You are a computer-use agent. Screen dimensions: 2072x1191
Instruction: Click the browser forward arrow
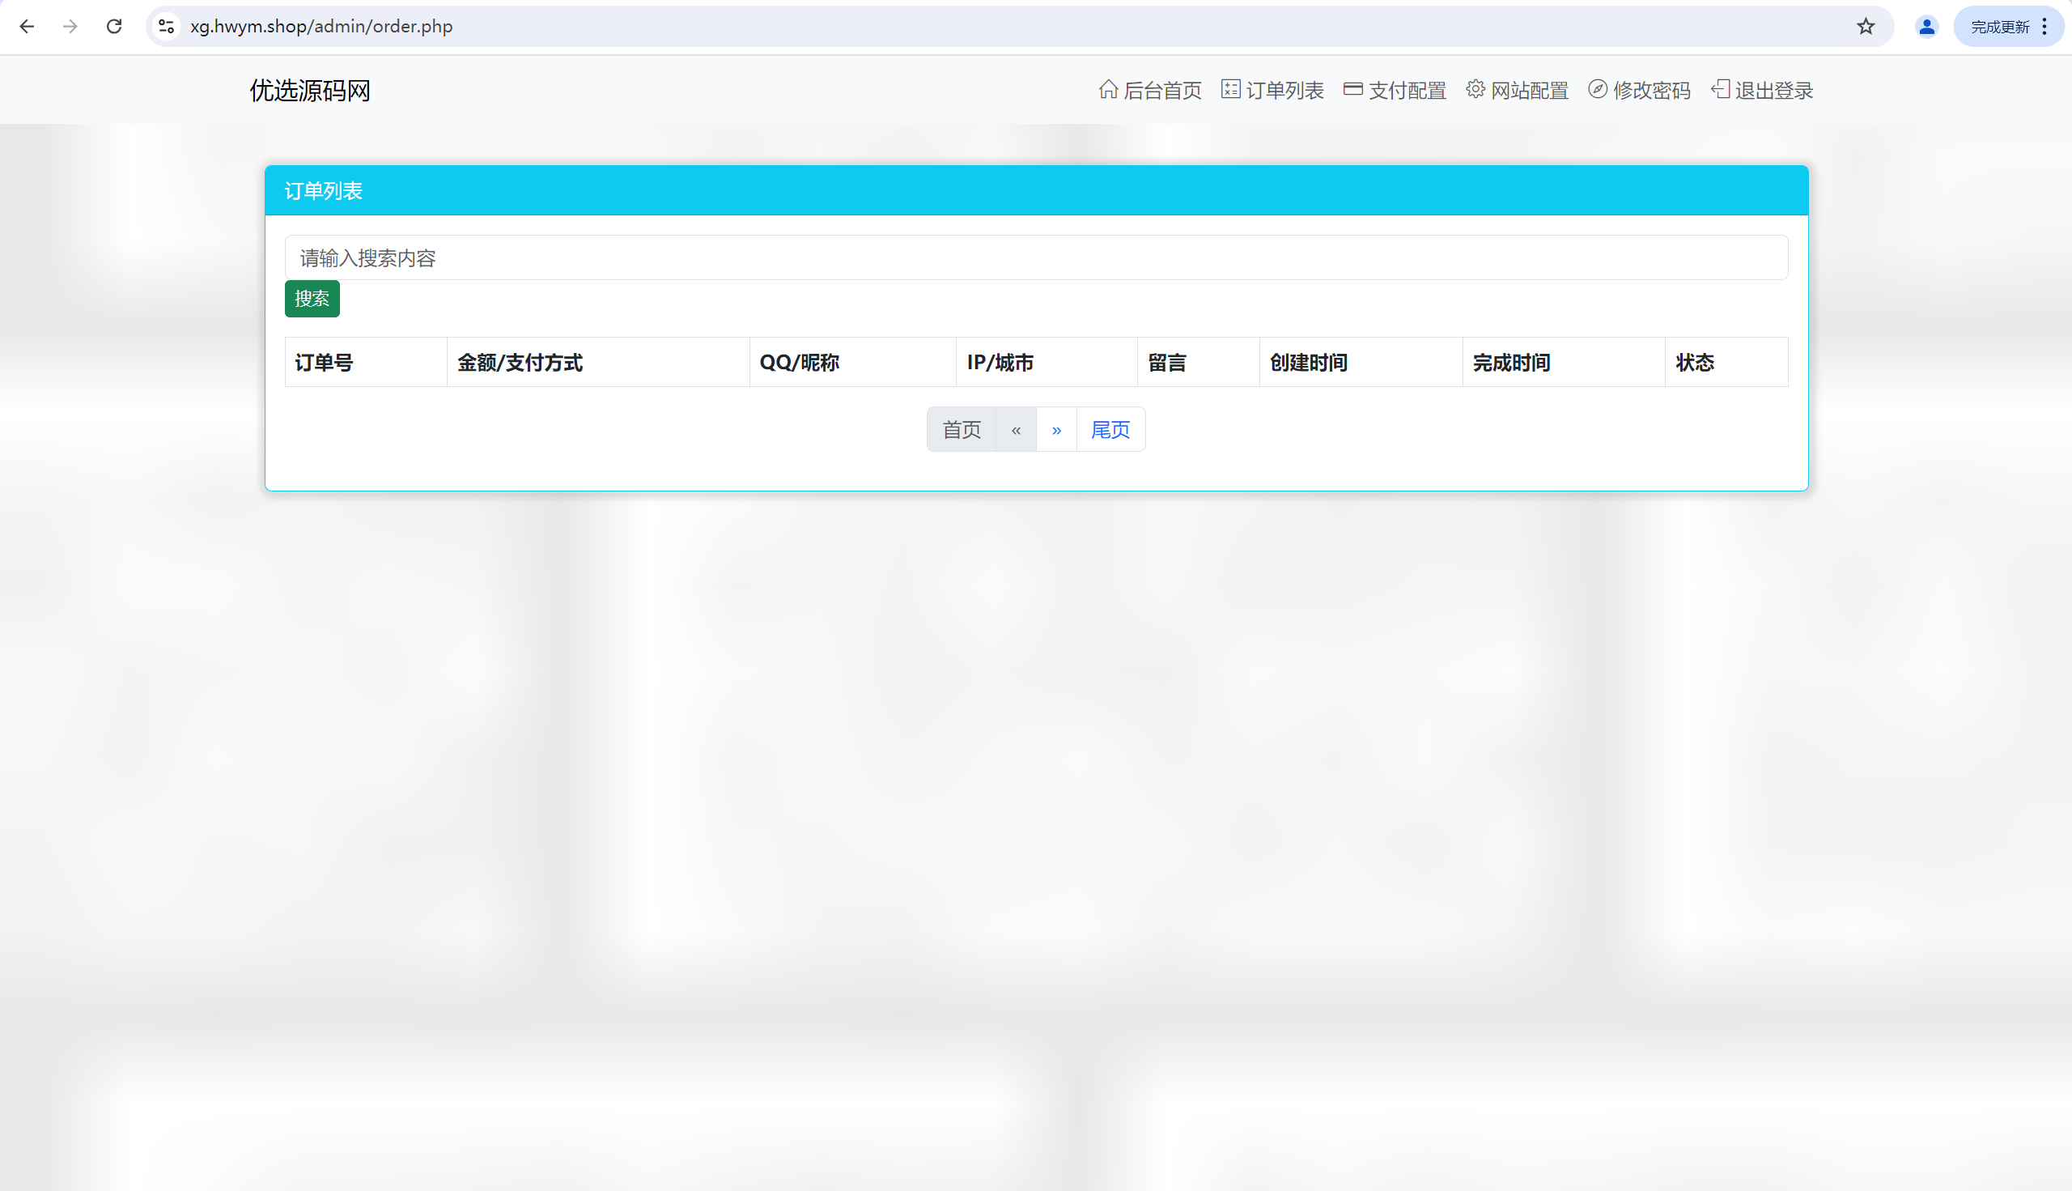(70, 26)
